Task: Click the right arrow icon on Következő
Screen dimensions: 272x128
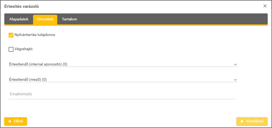Action: pyautogui.click(x=242, y=121)
